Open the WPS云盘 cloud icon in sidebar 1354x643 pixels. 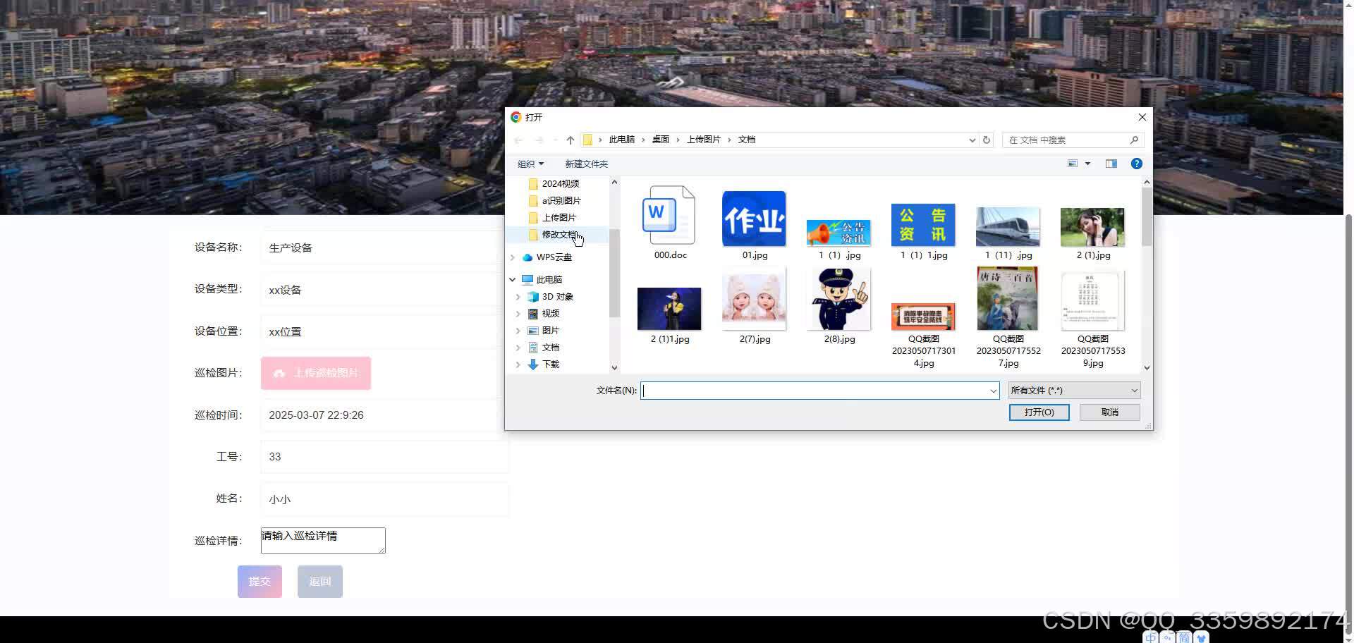528,257
